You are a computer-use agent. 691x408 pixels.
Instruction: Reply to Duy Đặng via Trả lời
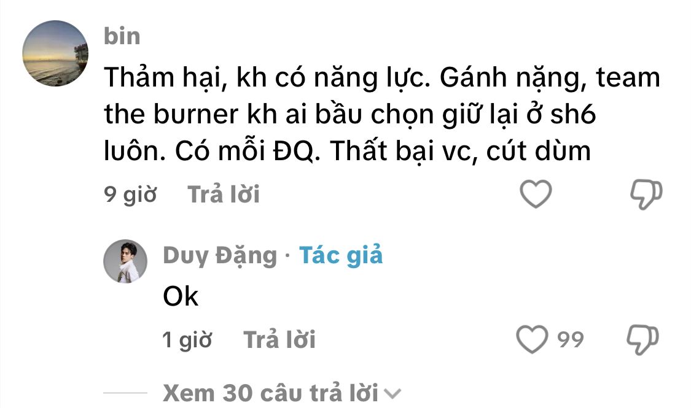279,339
